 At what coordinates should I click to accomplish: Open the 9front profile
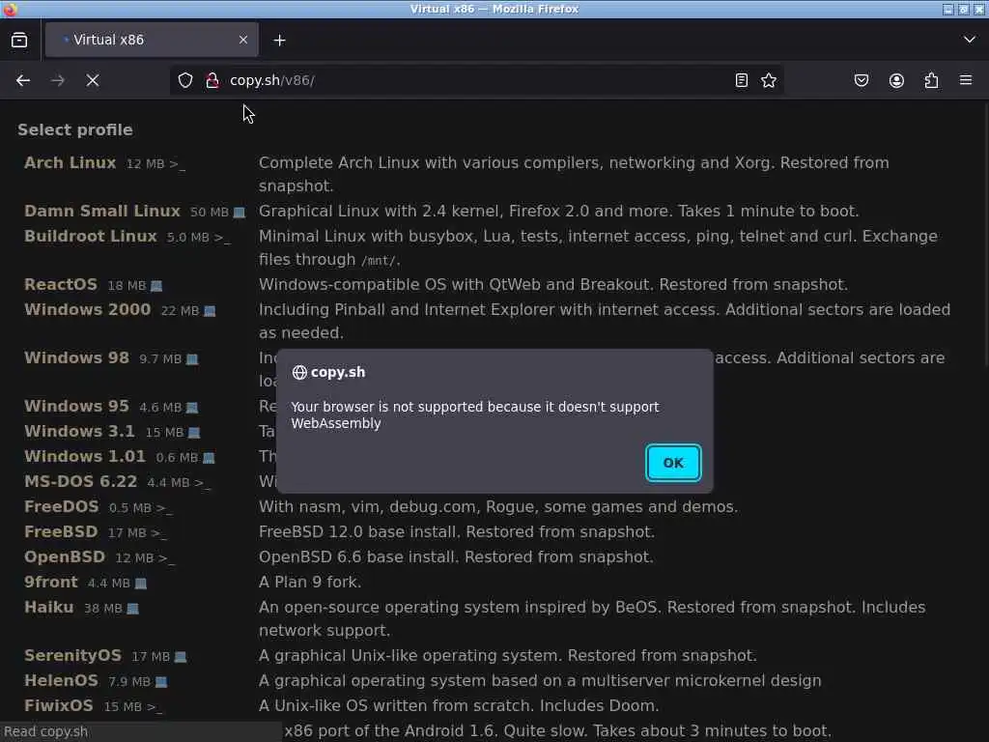pos(51,582)
